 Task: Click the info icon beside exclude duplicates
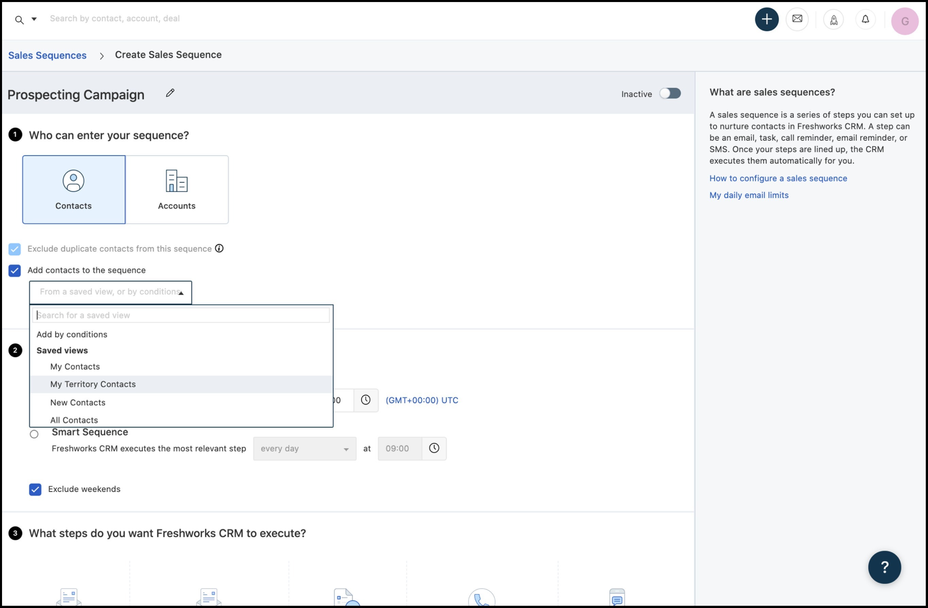pyautogui.click(x=219, y=249)
